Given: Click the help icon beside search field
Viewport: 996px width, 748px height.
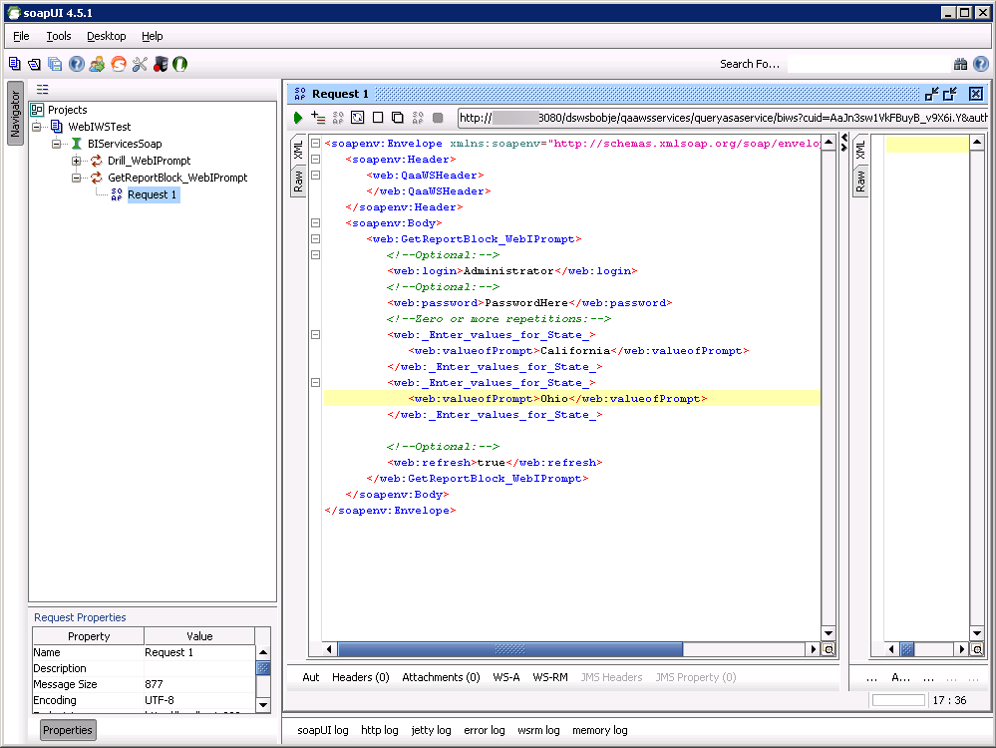Looking at the screenshot, I should click(981, 64).
